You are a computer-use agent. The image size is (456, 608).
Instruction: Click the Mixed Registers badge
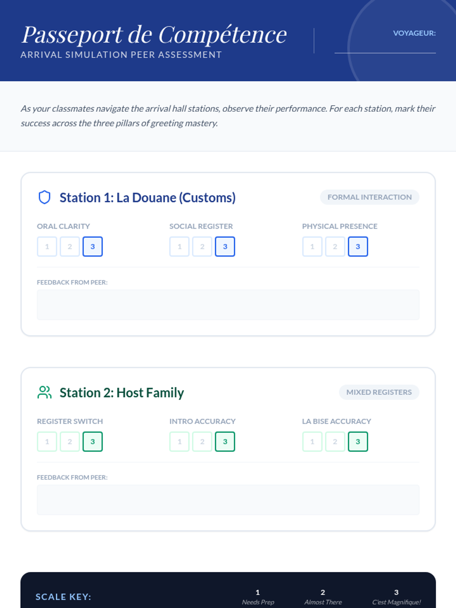pos(379,392)
